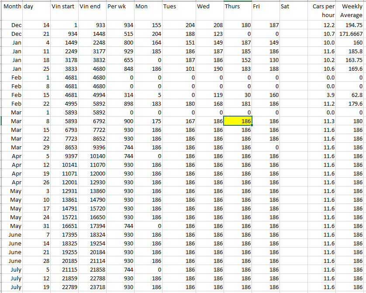
Task: Click the Vin start cell containing 9397
Action: (64, 156)
